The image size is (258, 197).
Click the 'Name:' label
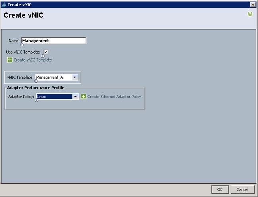14,41
